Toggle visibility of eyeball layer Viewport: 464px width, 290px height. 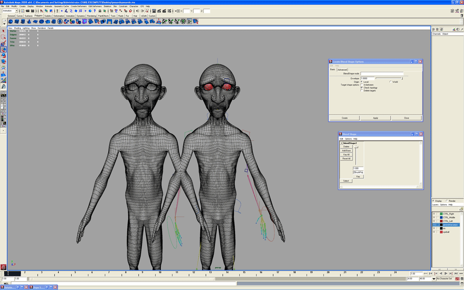[434, 232]
